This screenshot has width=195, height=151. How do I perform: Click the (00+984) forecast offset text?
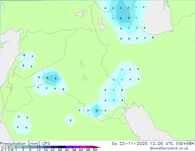[185, 144]
